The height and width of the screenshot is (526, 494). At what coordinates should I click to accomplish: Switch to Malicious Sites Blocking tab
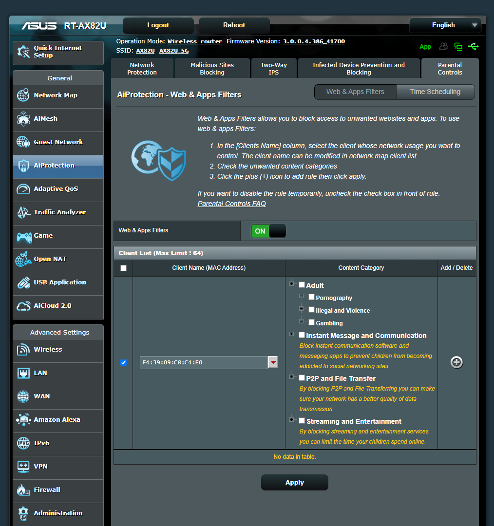[x=212, y=69]
